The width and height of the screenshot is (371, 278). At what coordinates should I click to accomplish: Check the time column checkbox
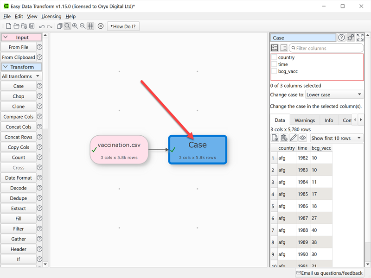pos(274,64)
